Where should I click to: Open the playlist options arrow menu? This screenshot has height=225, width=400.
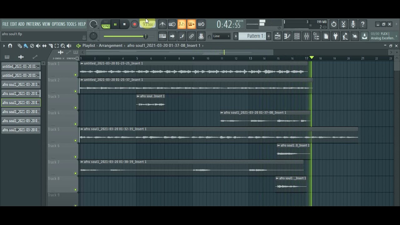pos(4,46)
